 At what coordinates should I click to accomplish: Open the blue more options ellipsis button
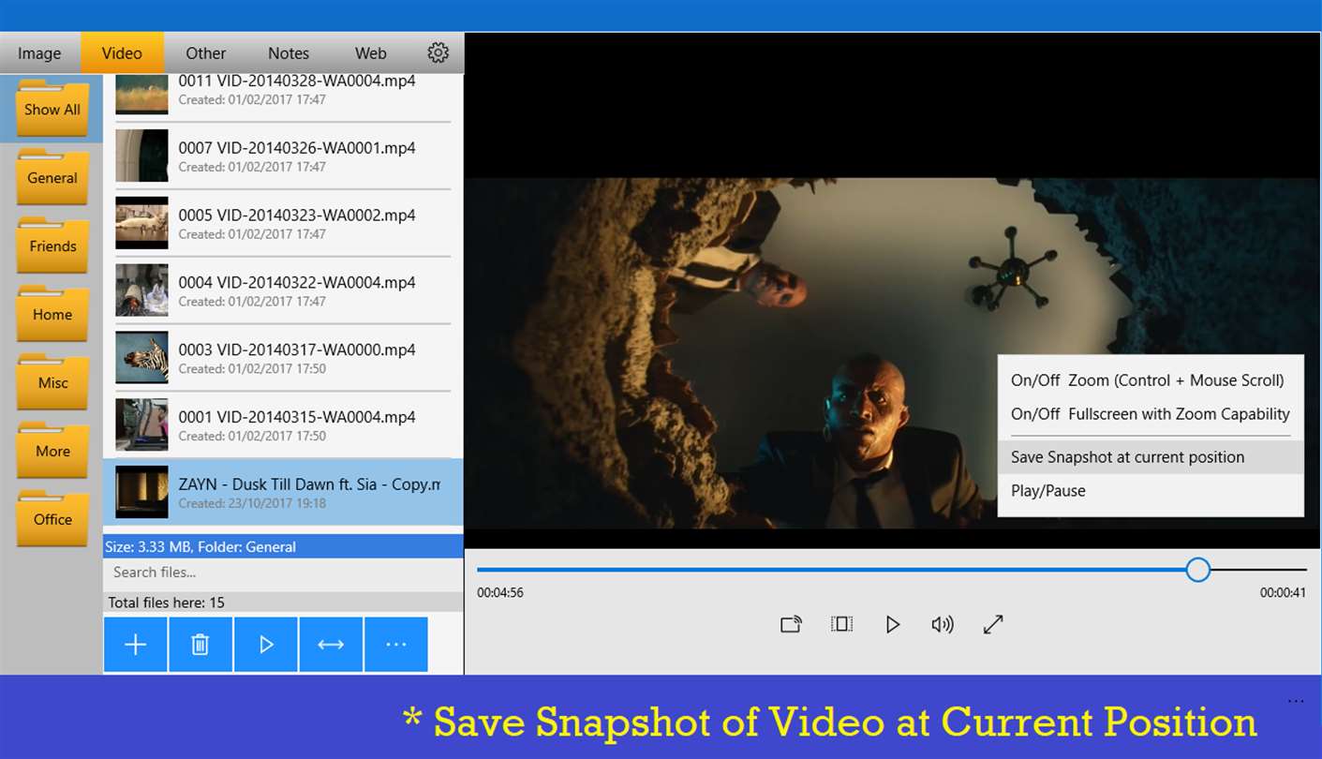point(396,645)
